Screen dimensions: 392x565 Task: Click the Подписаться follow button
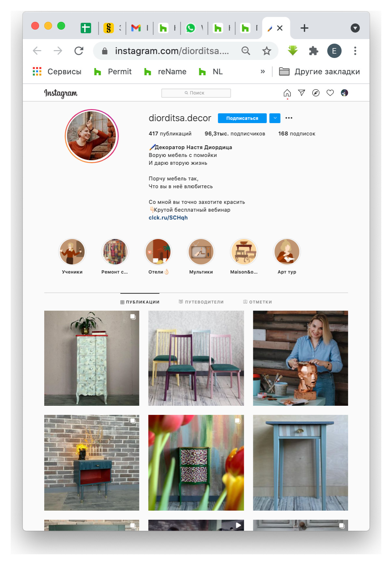pos(242,118)
